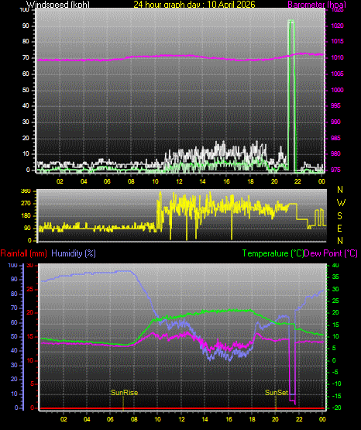This screenshot has height=430, width=361.
Task: Click the 1025 barometer axis value
Action: coord(337,10)
